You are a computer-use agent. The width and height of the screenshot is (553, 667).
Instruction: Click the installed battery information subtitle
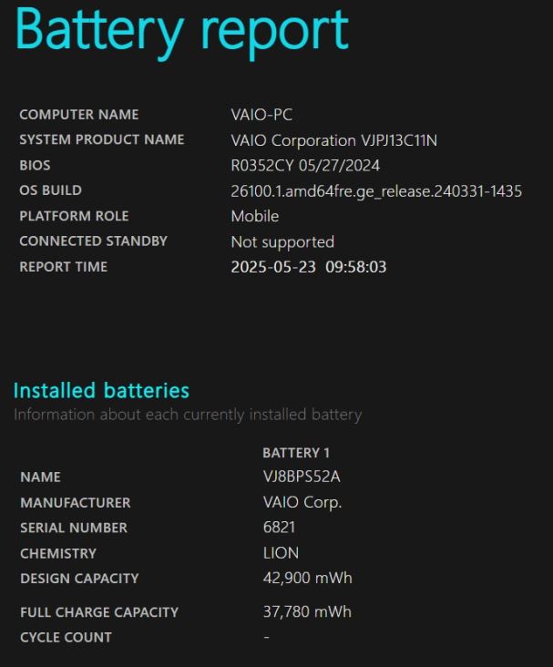(188, 415)
